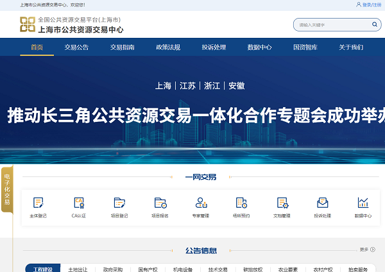Switch to the 拍卖服务 announcement tab

click(x=358, y=269)
